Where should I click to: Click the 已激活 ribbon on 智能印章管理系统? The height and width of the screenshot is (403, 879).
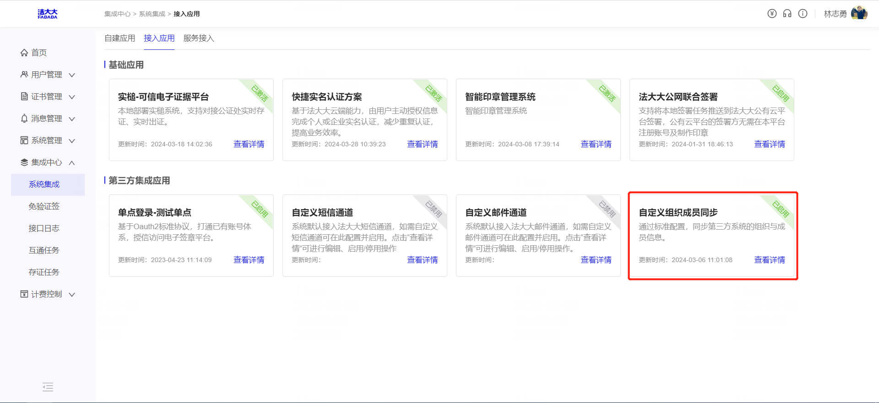click(607, 93)
